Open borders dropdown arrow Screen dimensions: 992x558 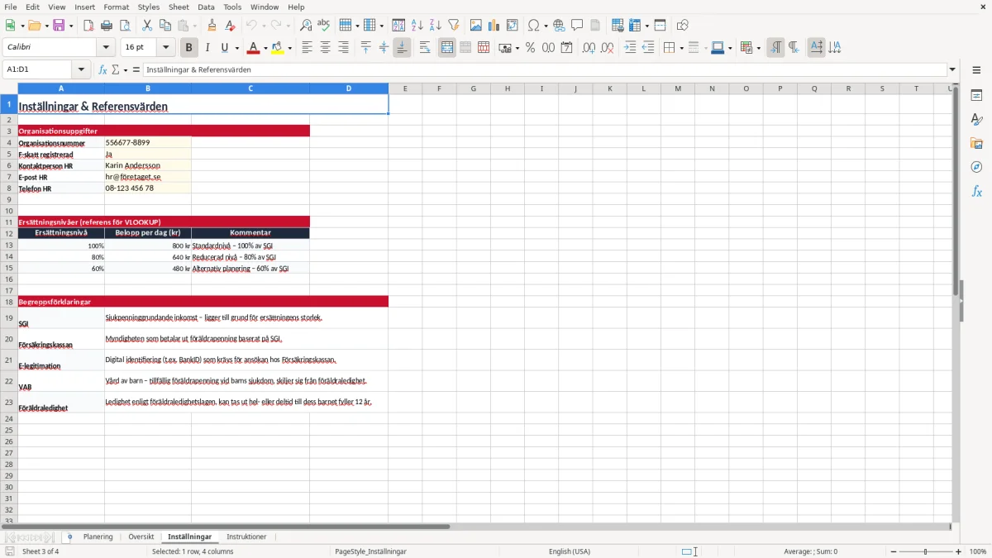(x=681, y=48)
